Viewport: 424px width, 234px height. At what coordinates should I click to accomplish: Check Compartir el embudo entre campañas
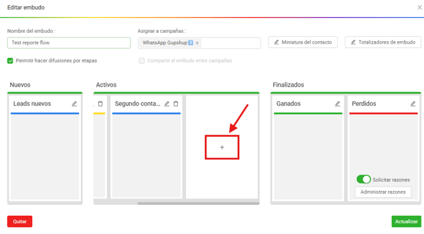tap(142, 61)
